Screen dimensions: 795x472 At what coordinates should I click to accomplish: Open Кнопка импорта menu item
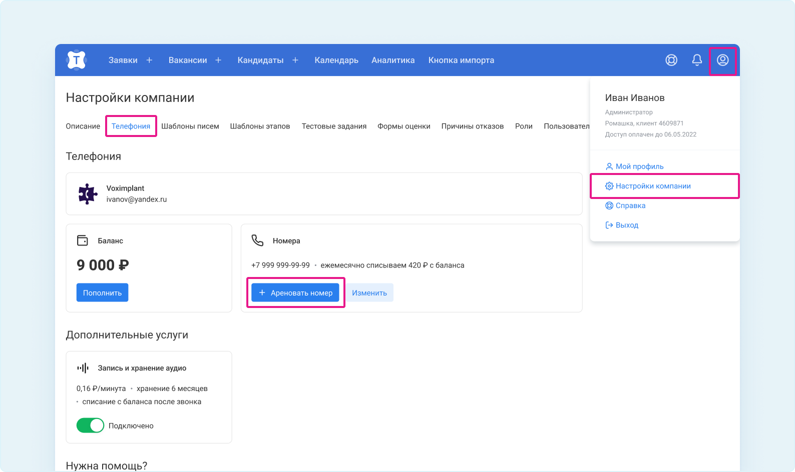pyautogui.click(x=461, y=60)
